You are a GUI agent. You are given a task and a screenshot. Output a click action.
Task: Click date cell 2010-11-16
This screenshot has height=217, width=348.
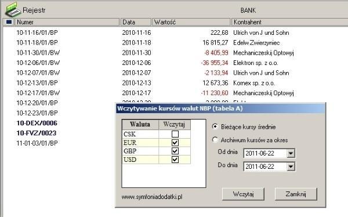[136, 32]
